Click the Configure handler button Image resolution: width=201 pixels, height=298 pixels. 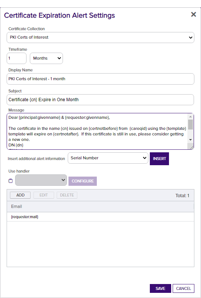click(x=82, y=181)
